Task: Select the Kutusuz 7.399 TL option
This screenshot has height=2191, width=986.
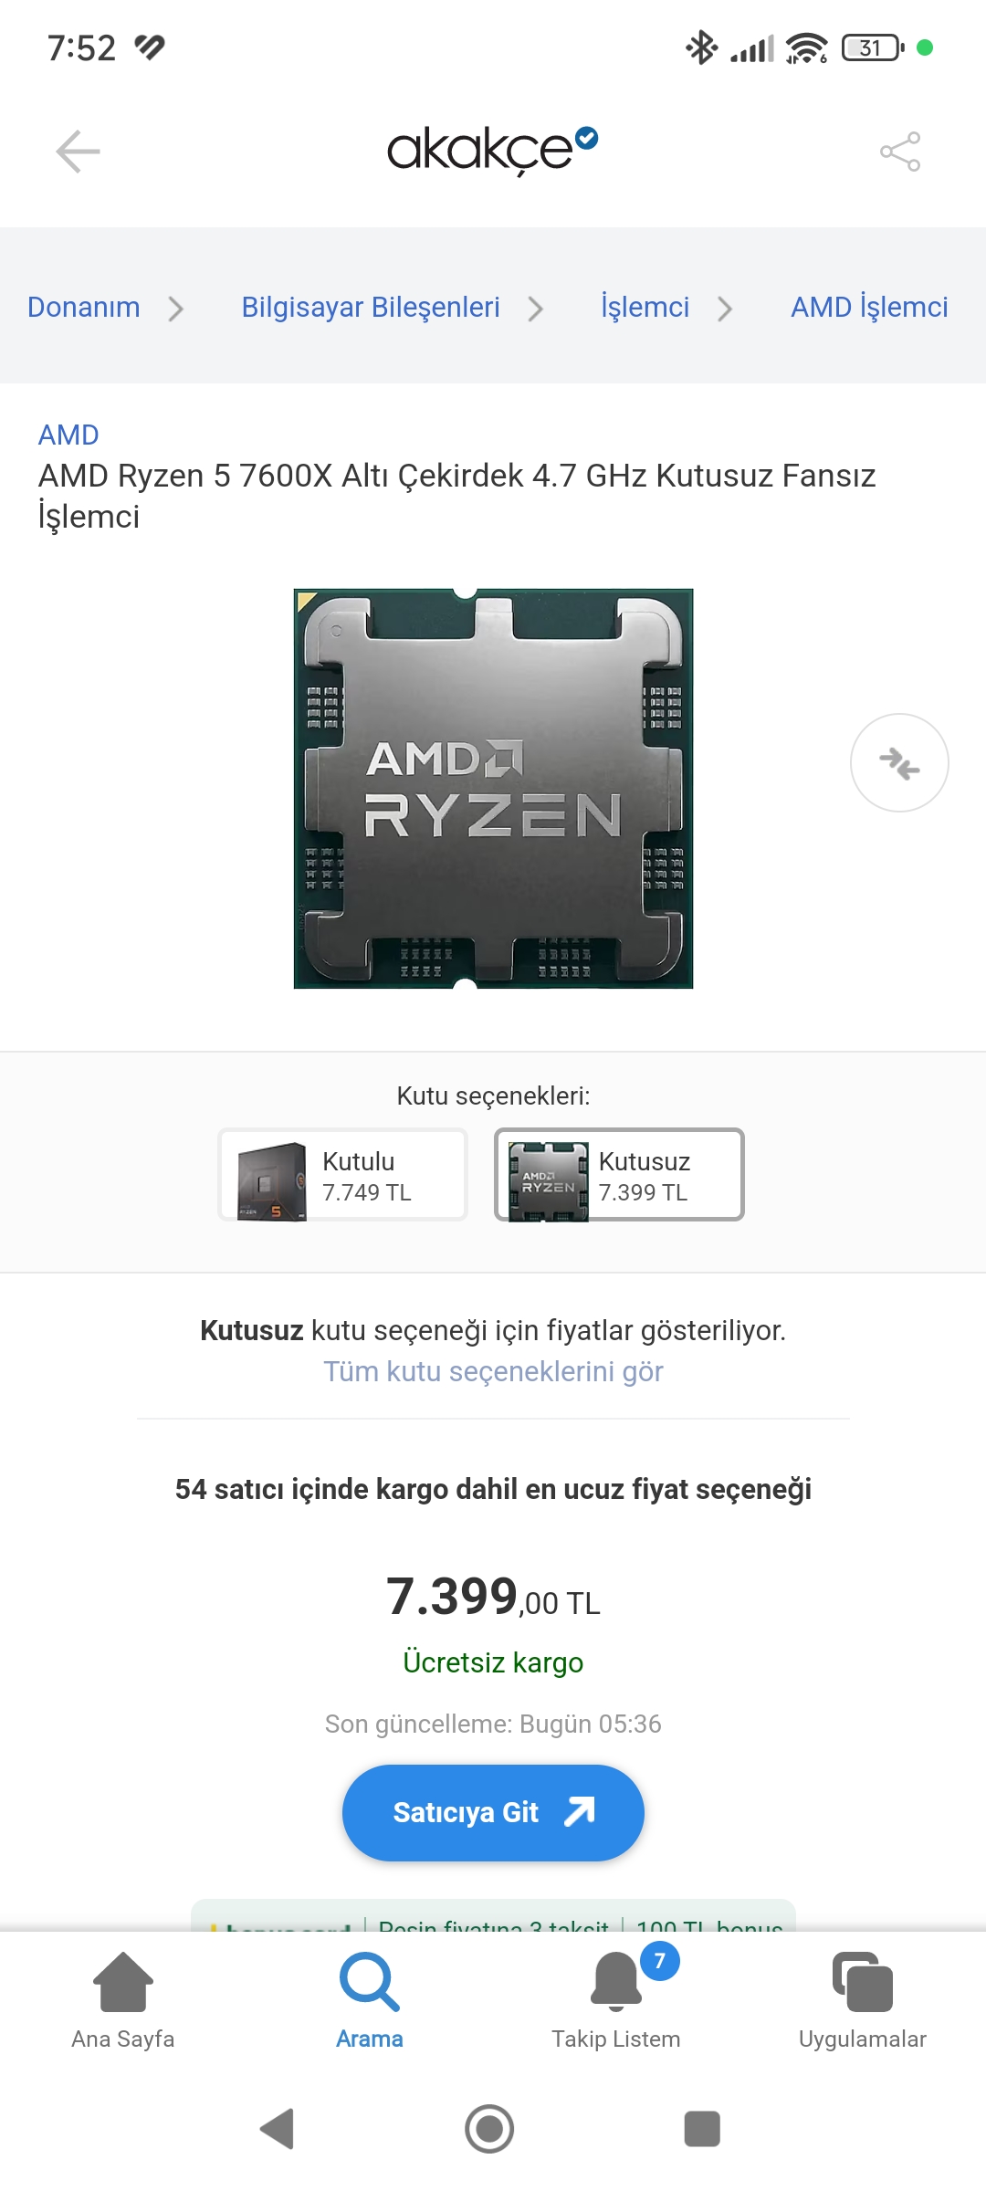Action: (619, 1175)
